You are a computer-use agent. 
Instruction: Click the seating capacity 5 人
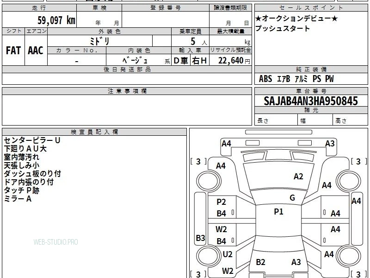[x=198, y=42]
